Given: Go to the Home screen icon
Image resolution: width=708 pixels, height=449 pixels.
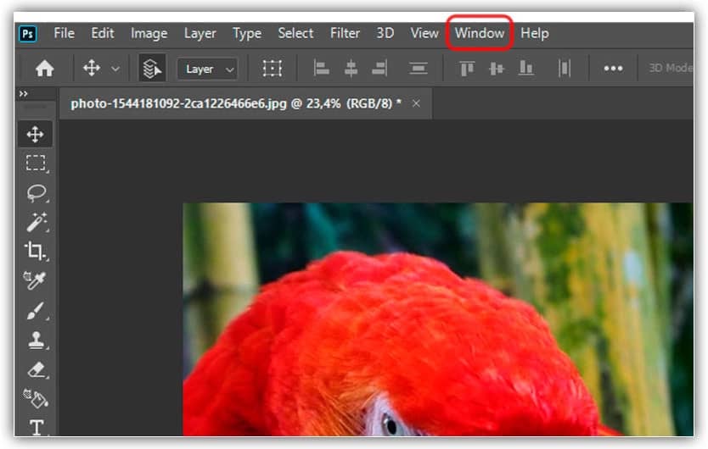Looking at the screenshot, I should coord(45,69).
